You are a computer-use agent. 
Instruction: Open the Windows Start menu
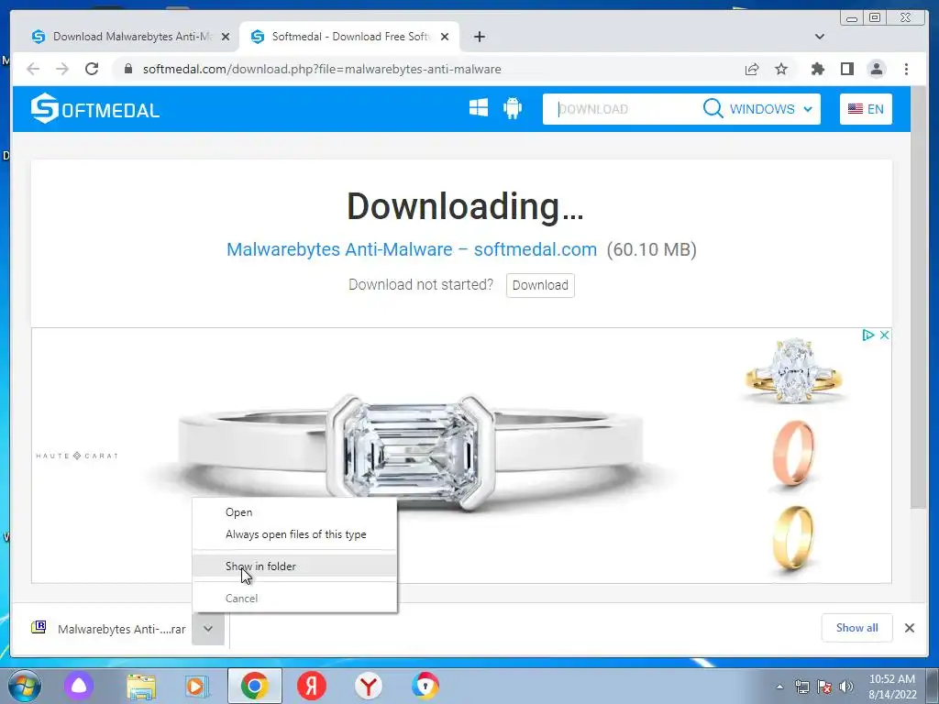[x=24, y=686]
